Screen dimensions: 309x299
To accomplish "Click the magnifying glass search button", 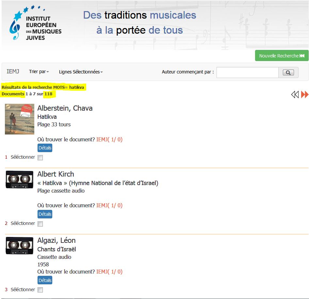I will (288, 72).
